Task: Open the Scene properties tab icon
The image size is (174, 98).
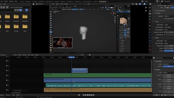Action: [150, 19]
